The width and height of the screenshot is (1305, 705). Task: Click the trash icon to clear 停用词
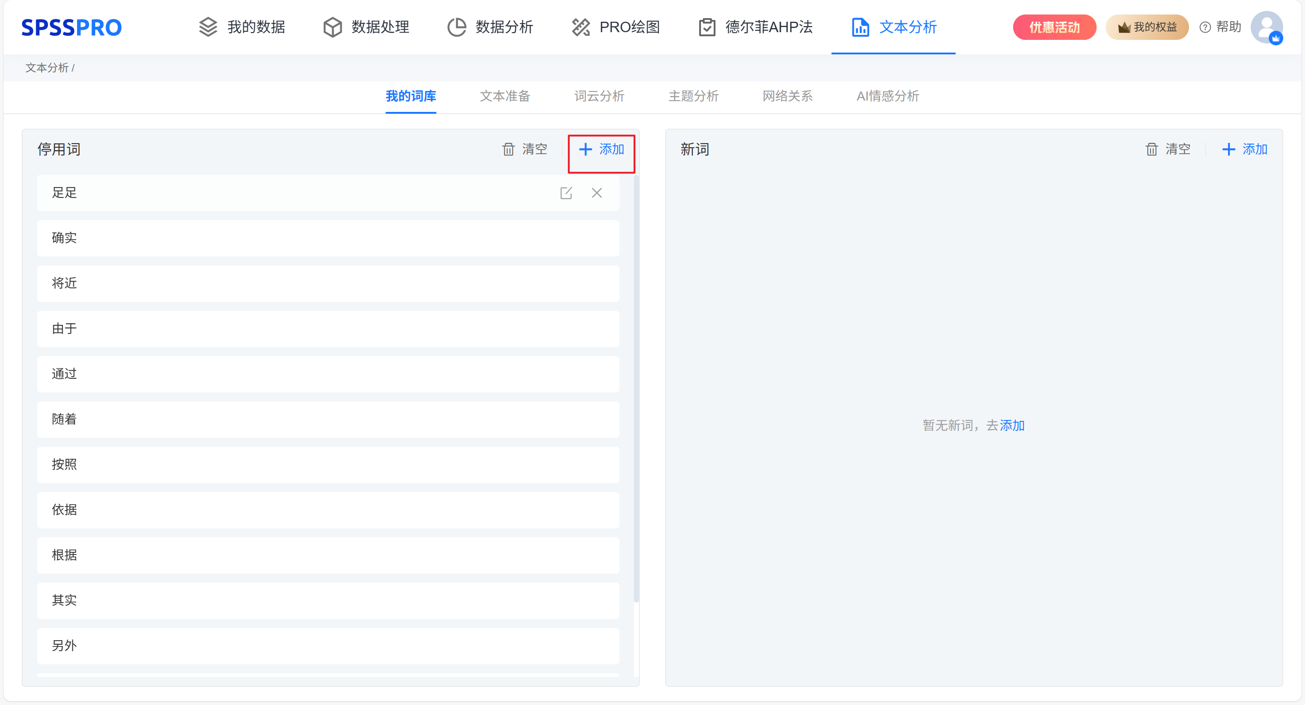click(508, 150)
